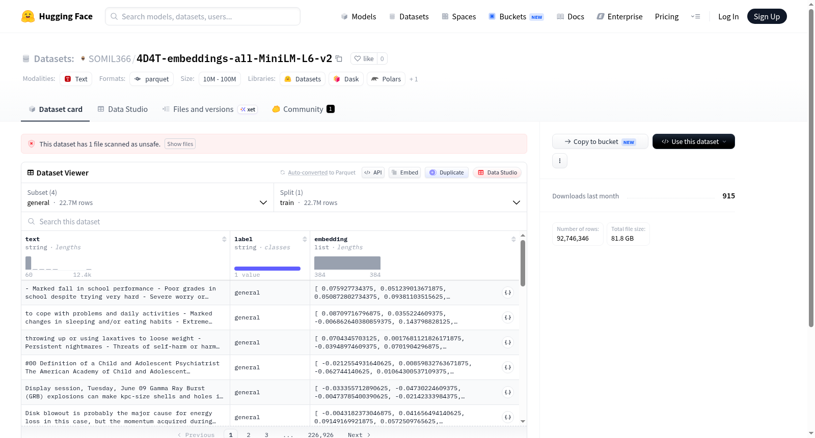Click the SOMIL366 author avatar
This screenshot has height=438, width=815.
pyautogui.click(x=83, y=59)
